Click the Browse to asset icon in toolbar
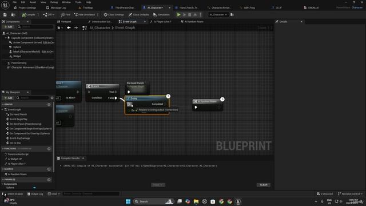Viewport: 366px width, 206px height. click(13, 15)
